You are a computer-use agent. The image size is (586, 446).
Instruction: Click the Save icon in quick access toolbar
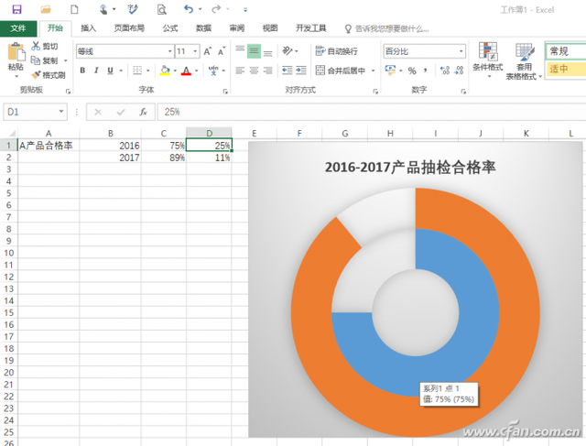pyautogui.click(x=17, y=9)
